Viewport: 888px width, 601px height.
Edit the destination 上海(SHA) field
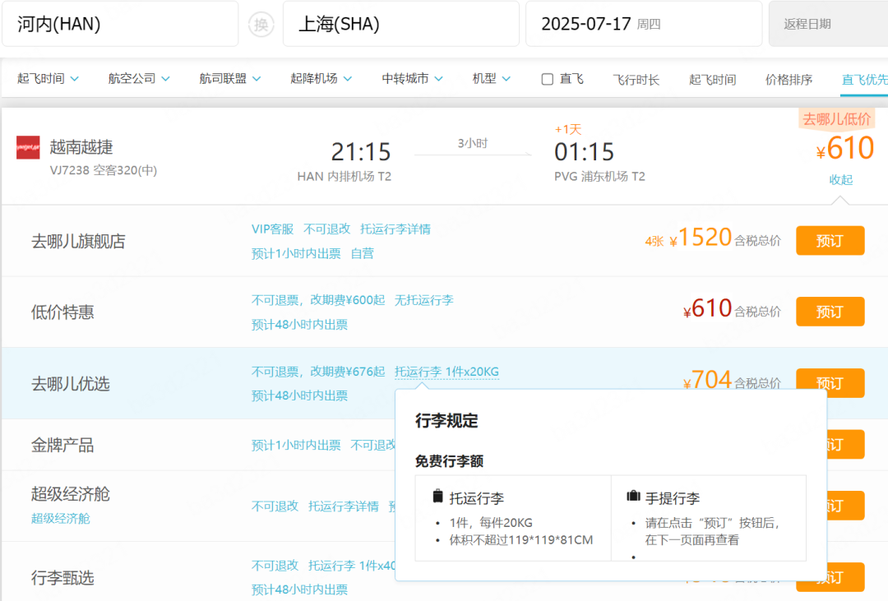[401, 24]
